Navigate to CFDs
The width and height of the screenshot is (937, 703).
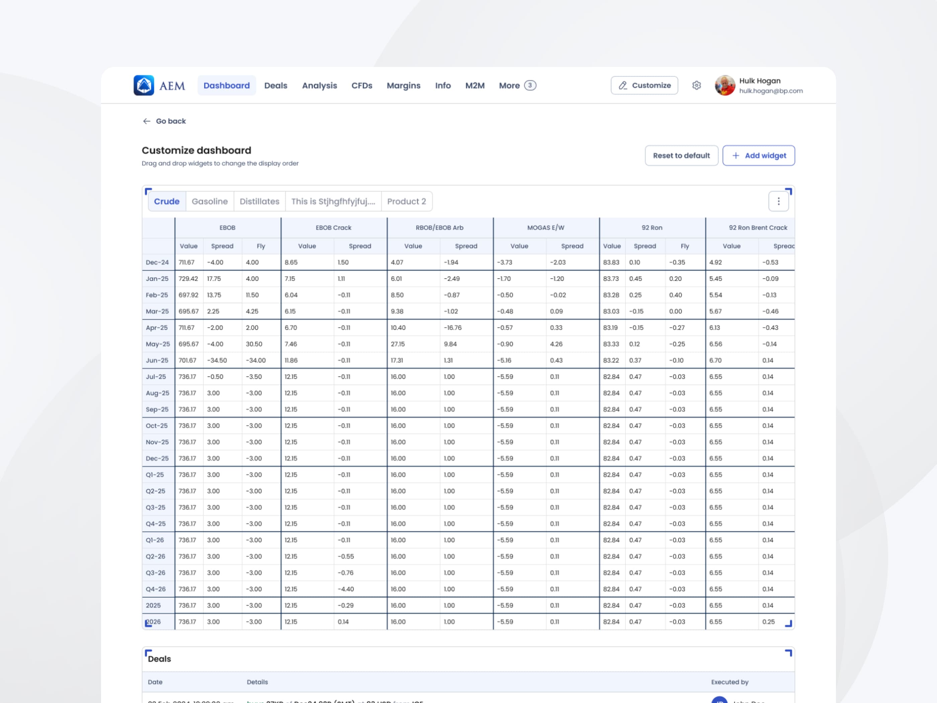point(361,85)
